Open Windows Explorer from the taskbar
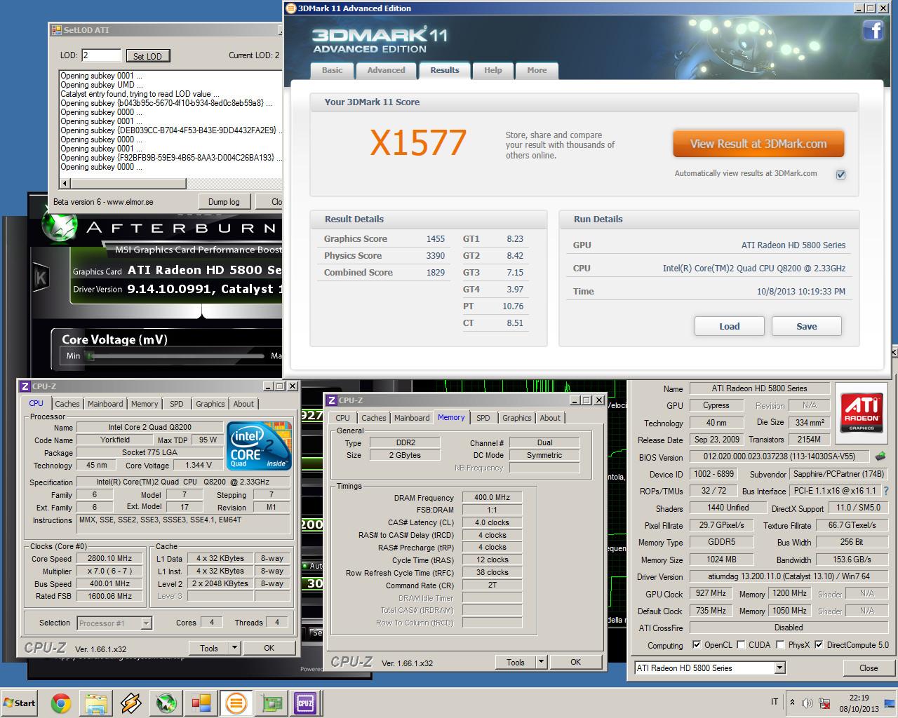 coord(96,703)
